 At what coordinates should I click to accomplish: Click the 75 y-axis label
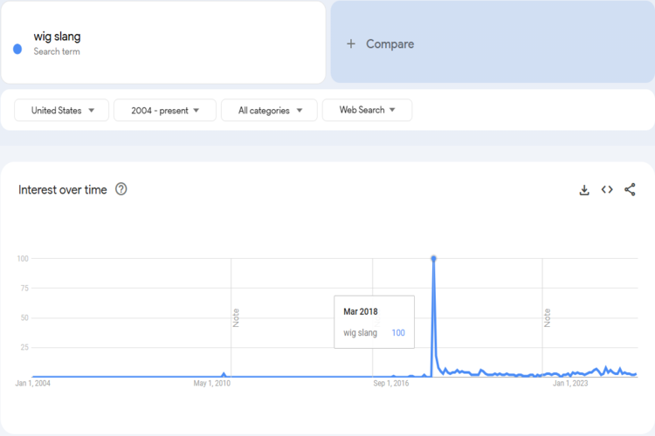tap(24, 289)
